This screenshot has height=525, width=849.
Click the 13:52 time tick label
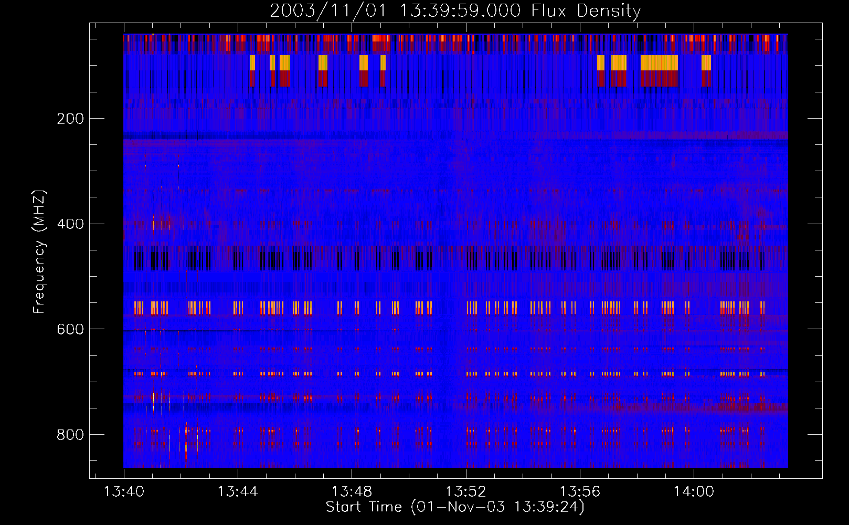(465, 491)
